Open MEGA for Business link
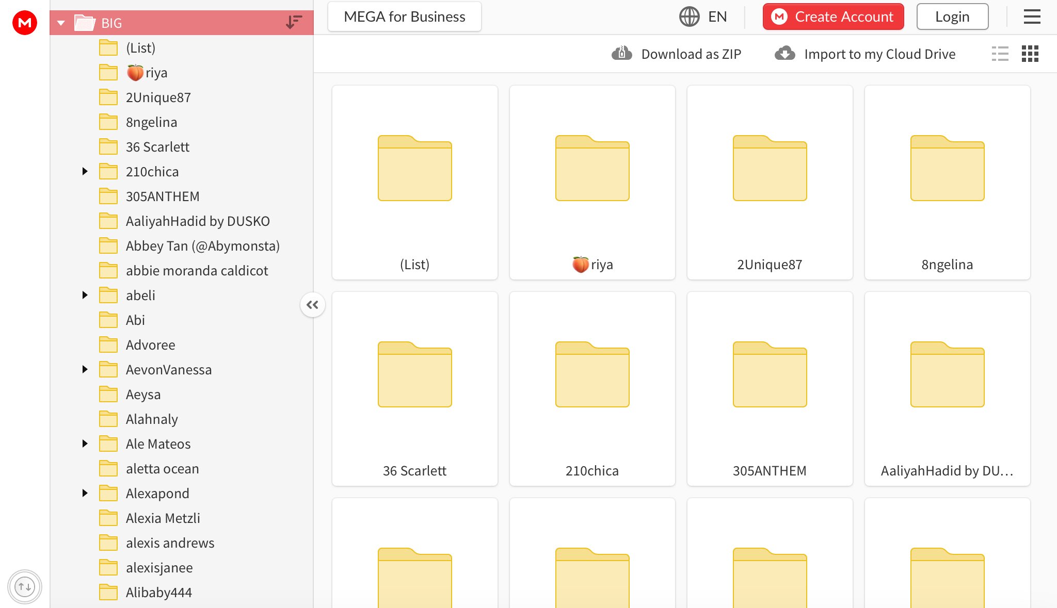The image size is (1057, 608). pyautogui.click(x=405, y=17)
